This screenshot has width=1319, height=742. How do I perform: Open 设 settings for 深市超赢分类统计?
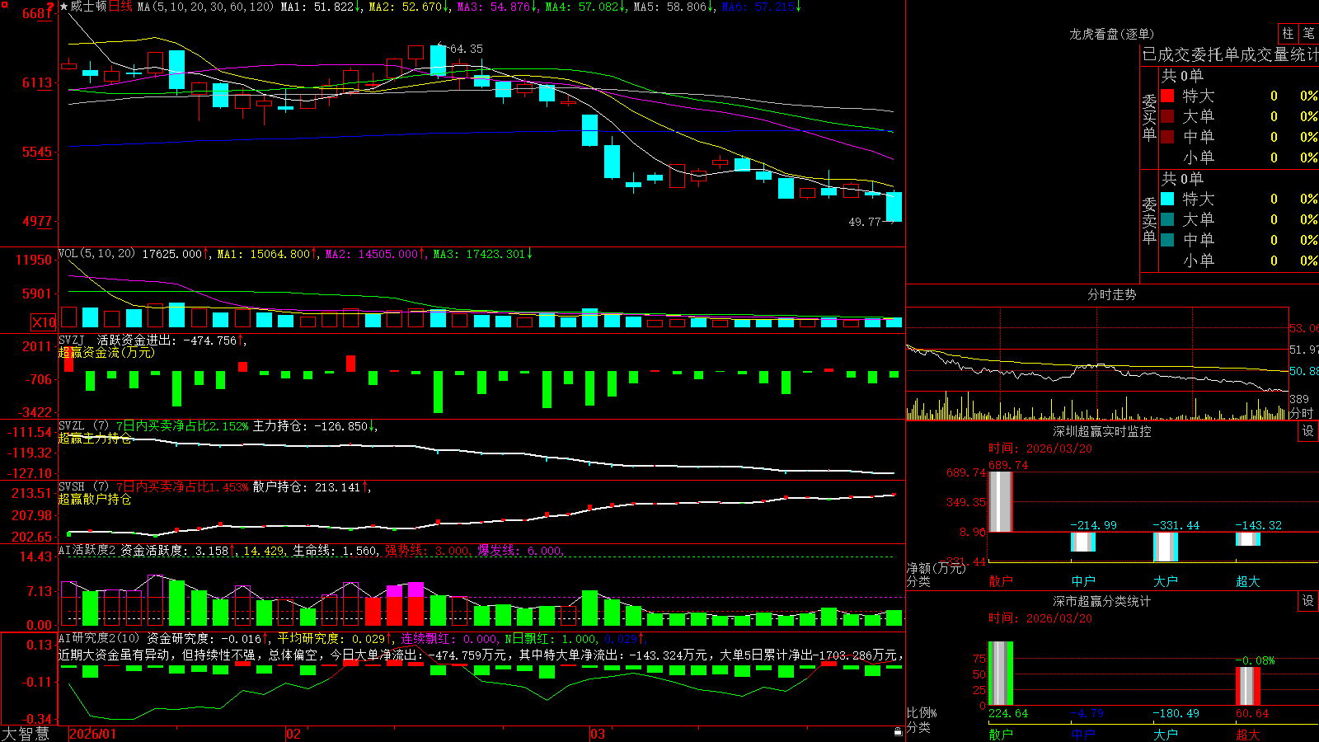pyautogui.click(x=1308, y=601)
